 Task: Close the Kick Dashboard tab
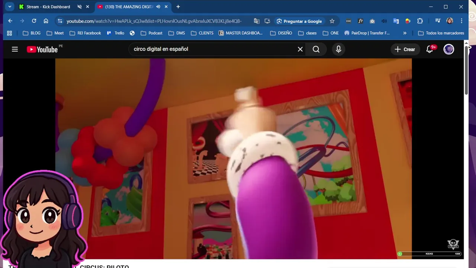click(87, 7)
